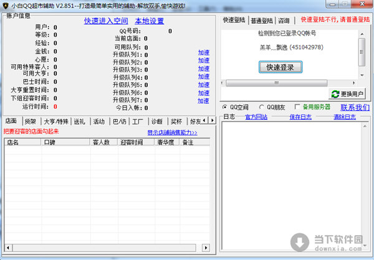Click 加速 for 升级队列3
The width and height of the screenshot is (374, 260).
(203, 68)
